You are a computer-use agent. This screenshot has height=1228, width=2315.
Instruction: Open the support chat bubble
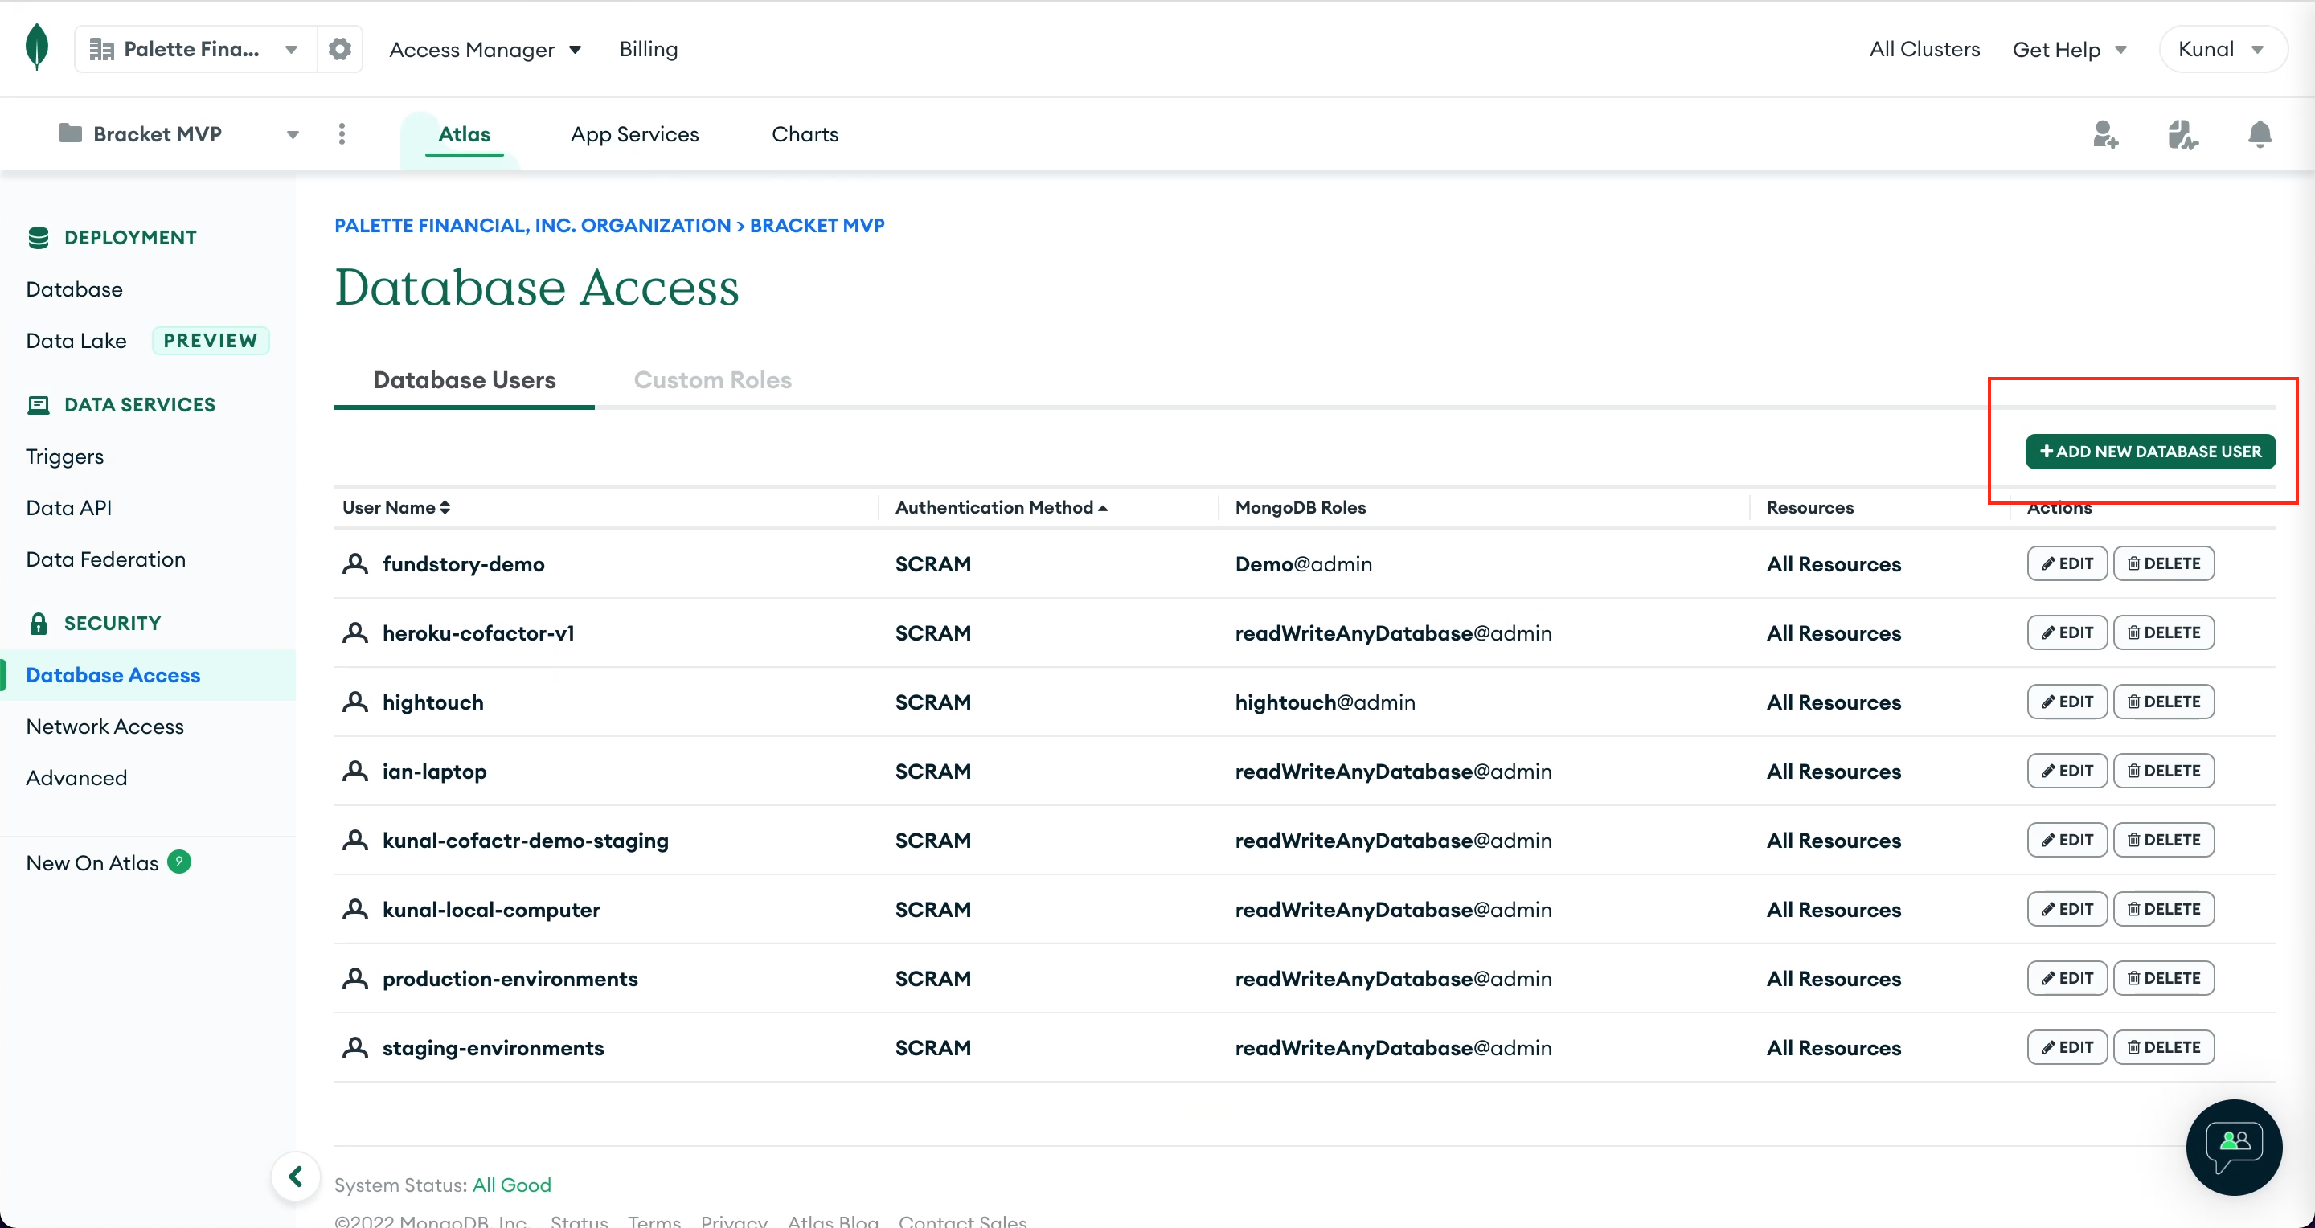click(x=2233, y=1146)
